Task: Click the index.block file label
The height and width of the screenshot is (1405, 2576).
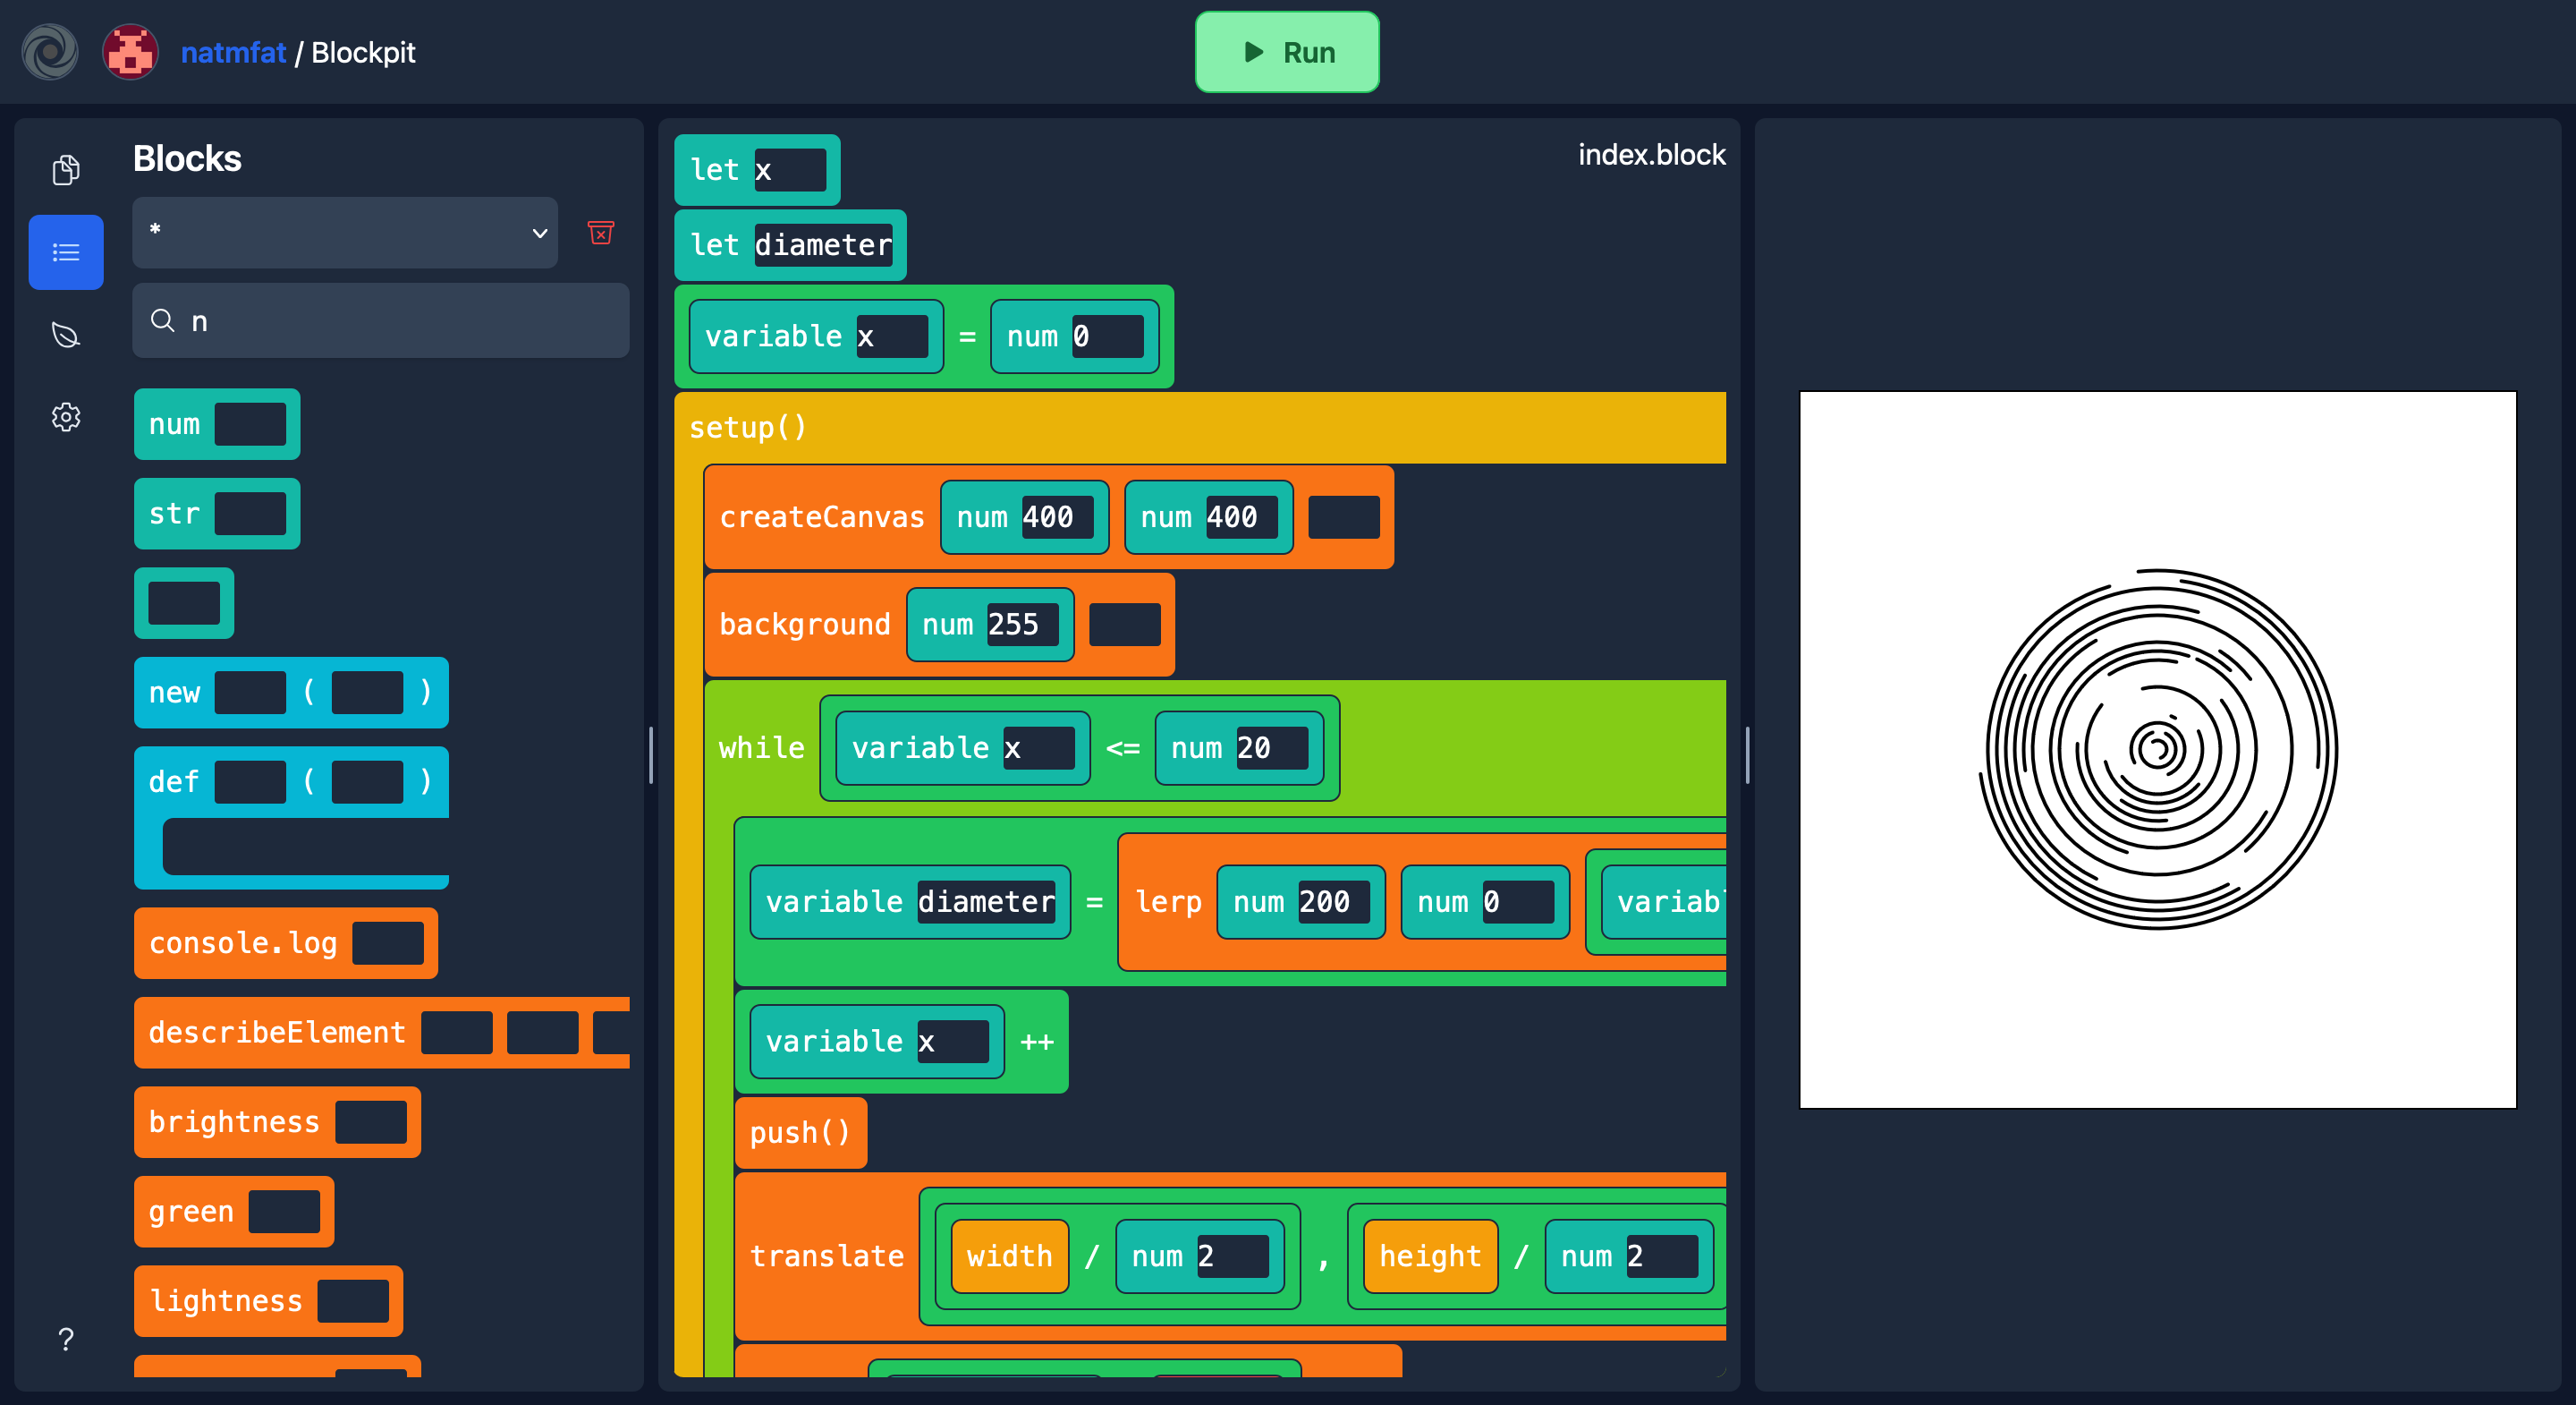Action: click(x=1652, y=155)
